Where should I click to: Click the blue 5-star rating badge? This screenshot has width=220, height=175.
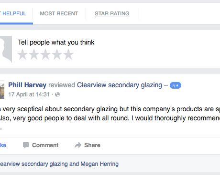(176, 85)
